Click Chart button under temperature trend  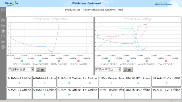40,69
